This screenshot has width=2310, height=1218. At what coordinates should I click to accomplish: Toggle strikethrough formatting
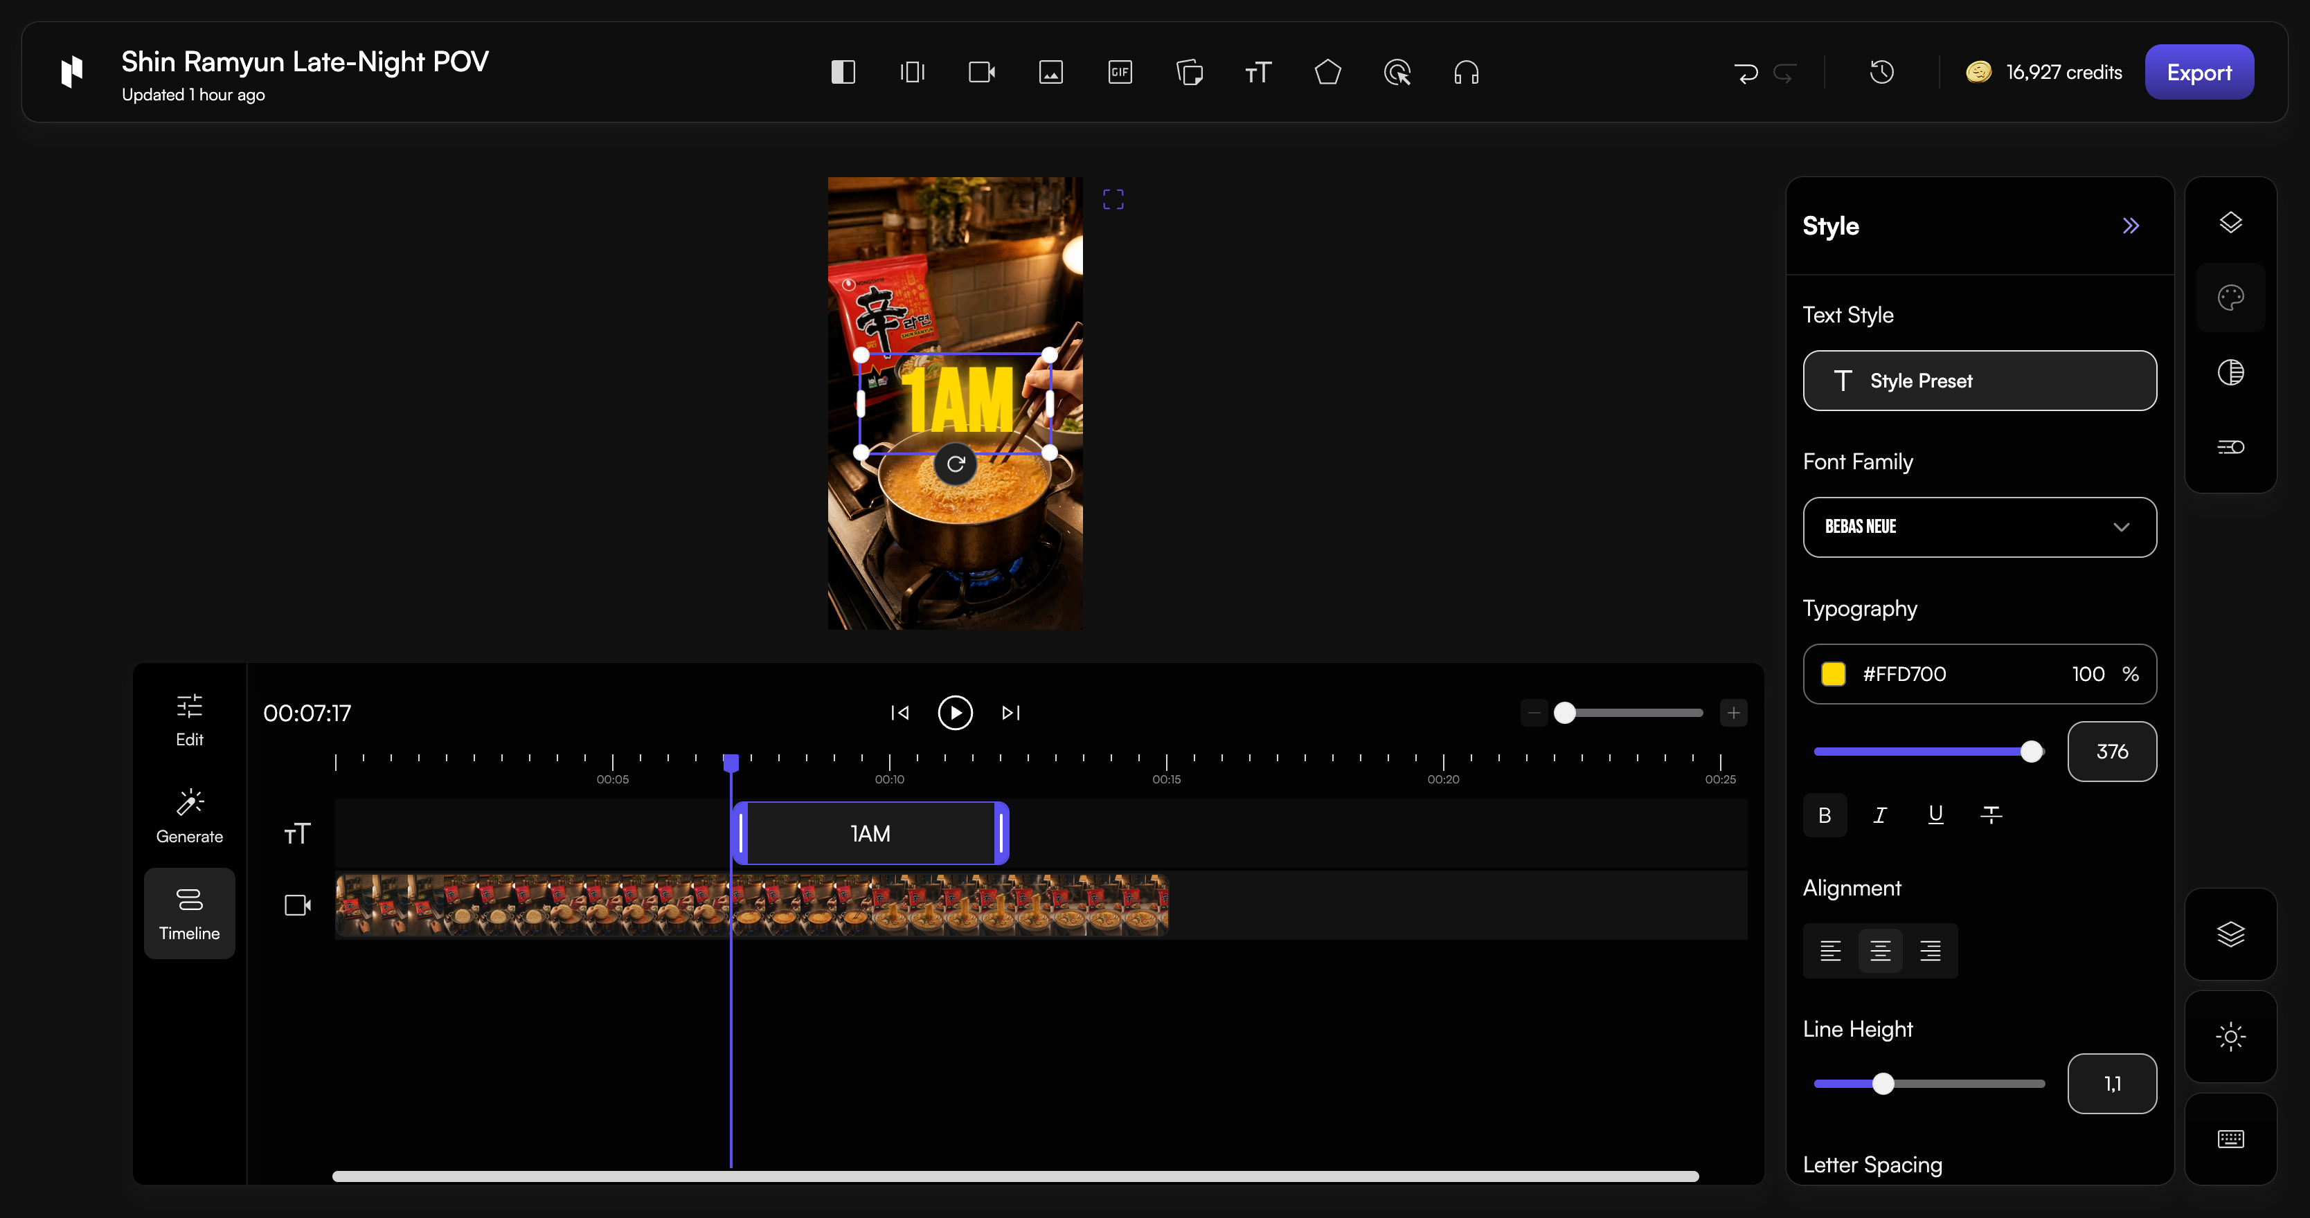pyautogui.click(x=1991, y=815)
